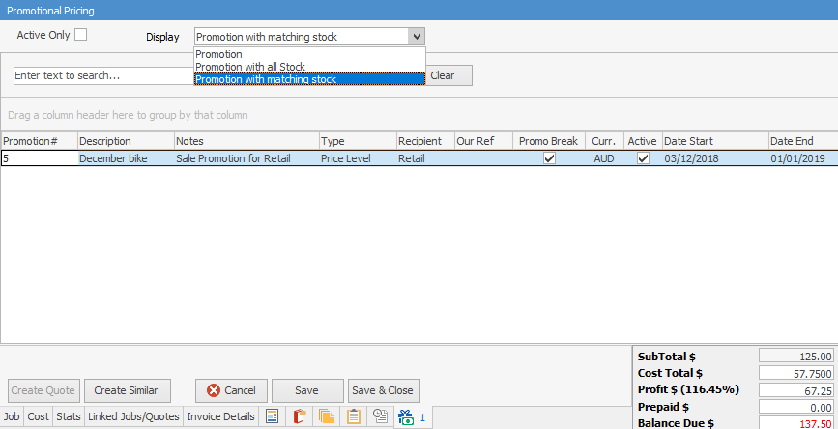Click the Profit value 67.25
838x429 pixels.
796,390
